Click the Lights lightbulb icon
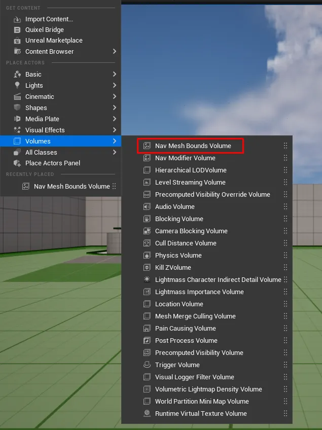Screen dimensions: 322x430 pyautogui.click(x=17, y=86)
